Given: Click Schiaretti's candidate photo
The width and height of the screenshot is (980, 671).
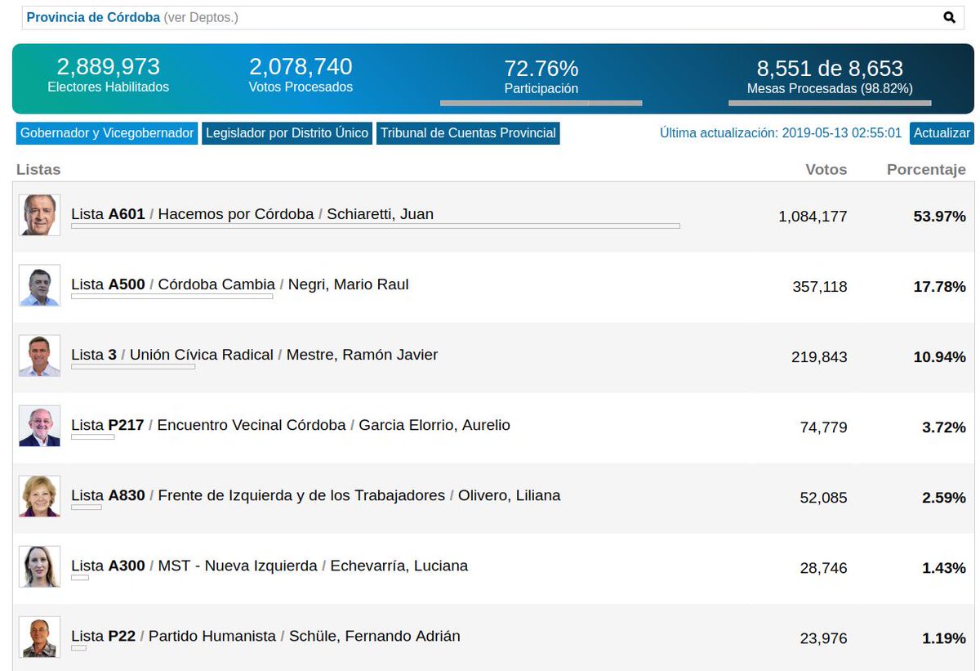Looking at the screenshot, I should click(x=40, y=215).
